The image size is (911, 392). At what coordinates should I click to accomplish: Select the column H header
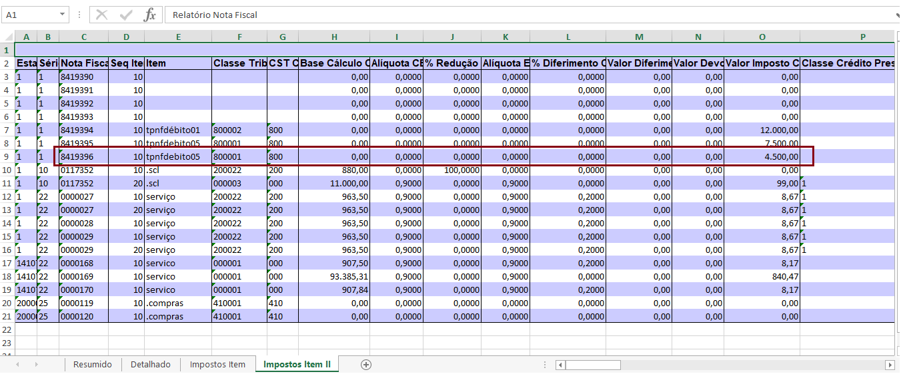tap(334, 37)
